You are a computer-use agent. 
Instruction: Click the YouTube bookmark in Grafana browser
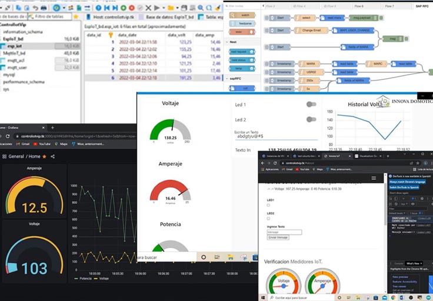44,143
